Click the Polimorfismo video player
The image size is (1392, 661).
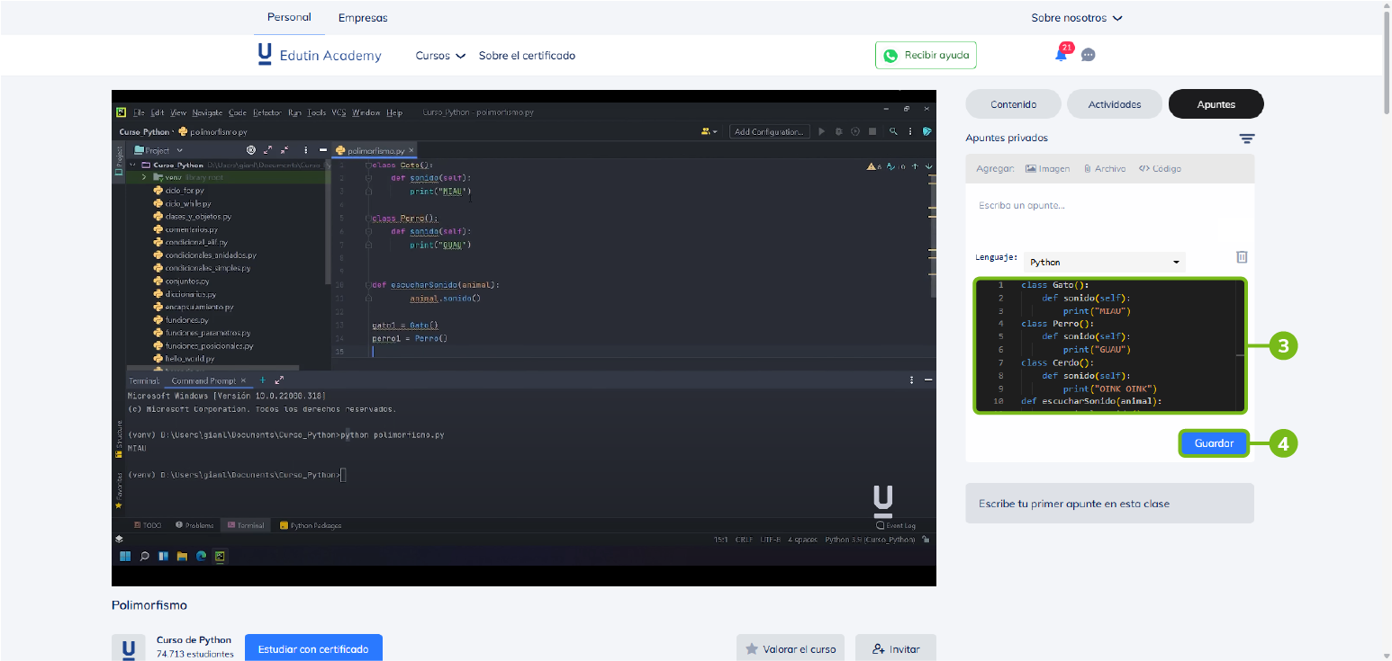point(523,338)
